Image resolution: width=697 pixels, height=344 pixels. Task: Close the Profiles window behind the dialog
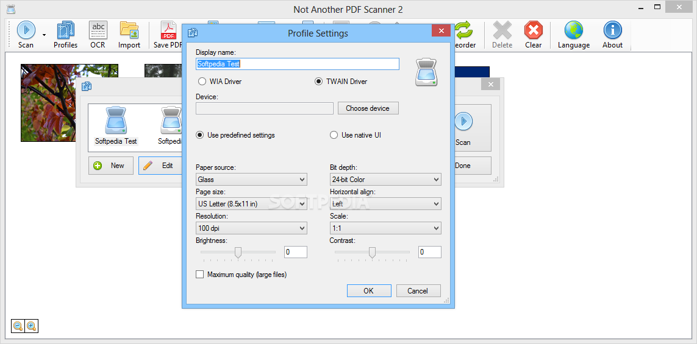click(x=491, y=85)
